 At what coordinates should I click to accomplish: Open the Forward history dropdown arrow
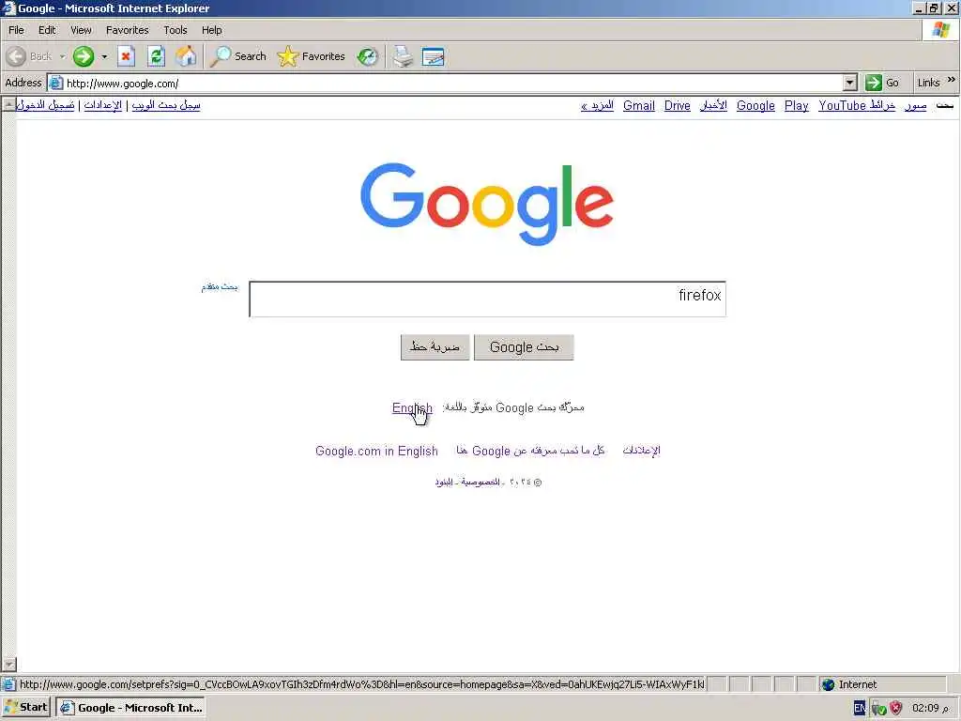(x=104, y=56)
